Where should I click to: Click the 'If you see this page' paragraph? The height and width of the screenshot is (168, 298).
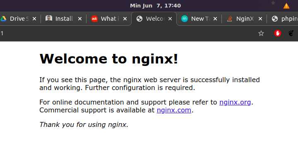[149, 84]
